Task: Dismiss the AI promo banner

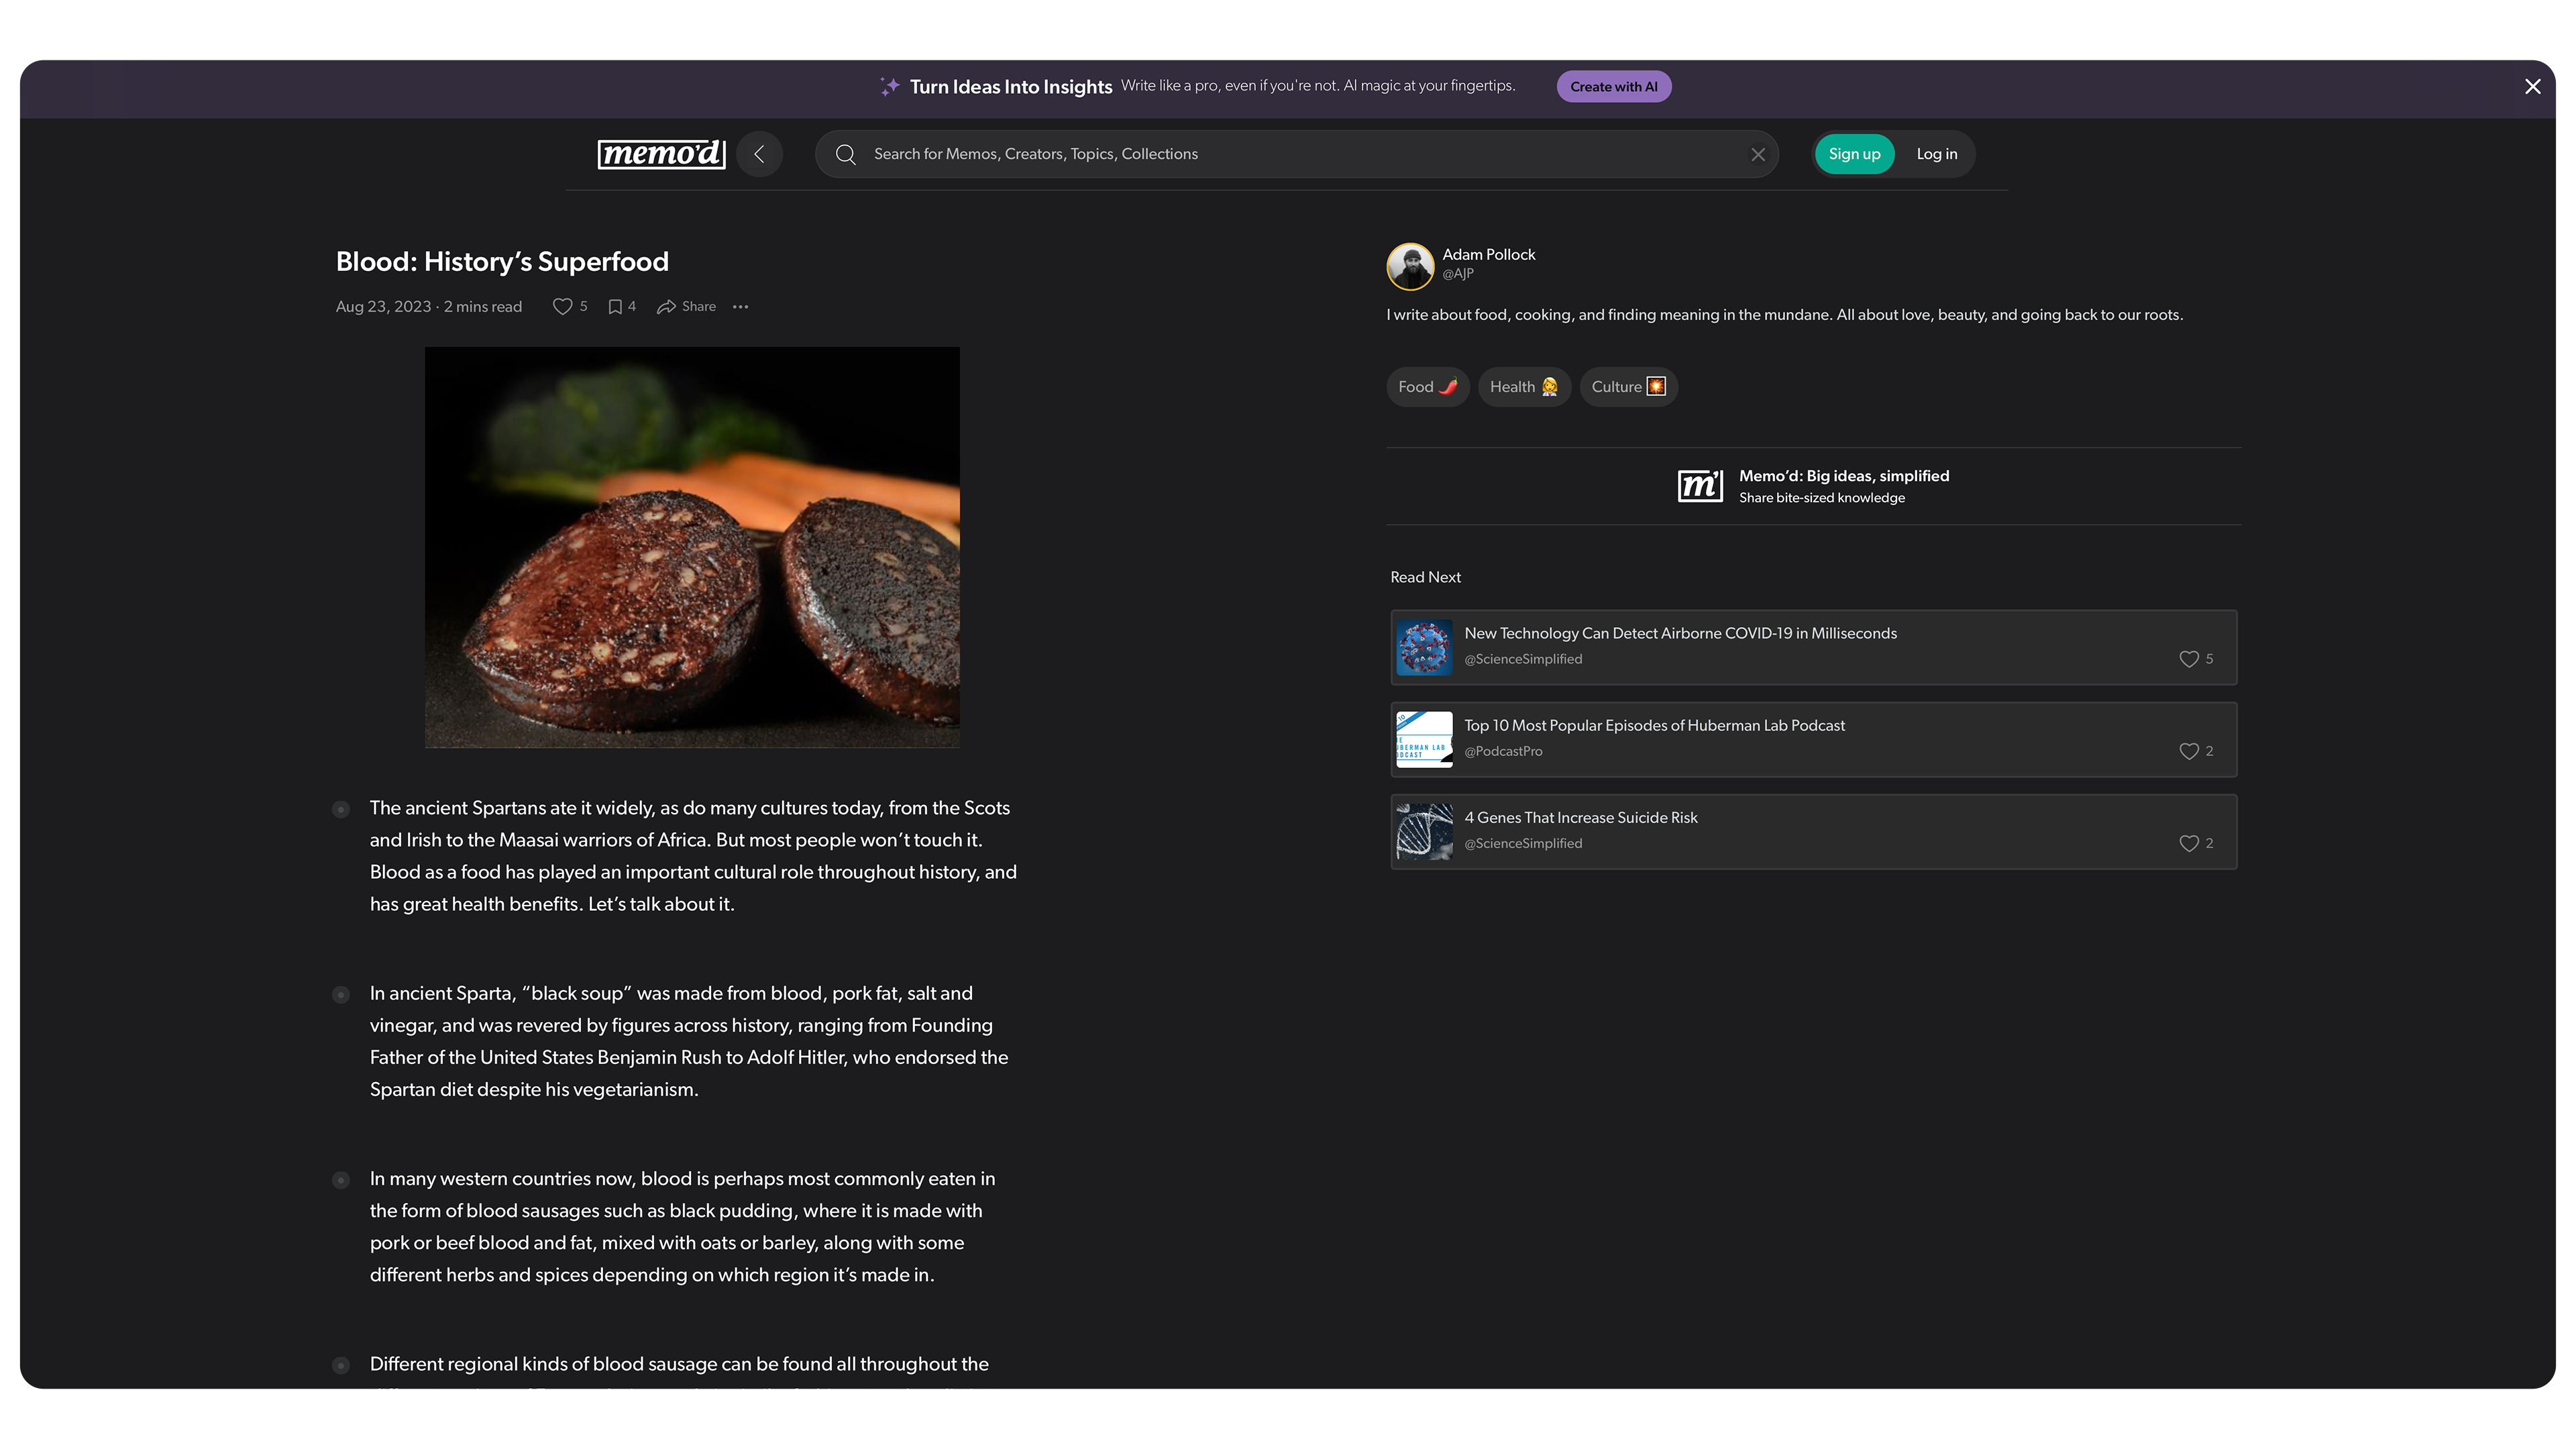Action: tap(2532, 87)
